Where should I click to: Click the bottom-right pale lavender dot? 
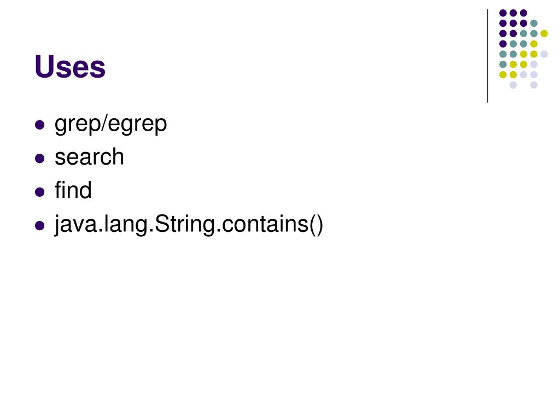click(x=534, y=85)
